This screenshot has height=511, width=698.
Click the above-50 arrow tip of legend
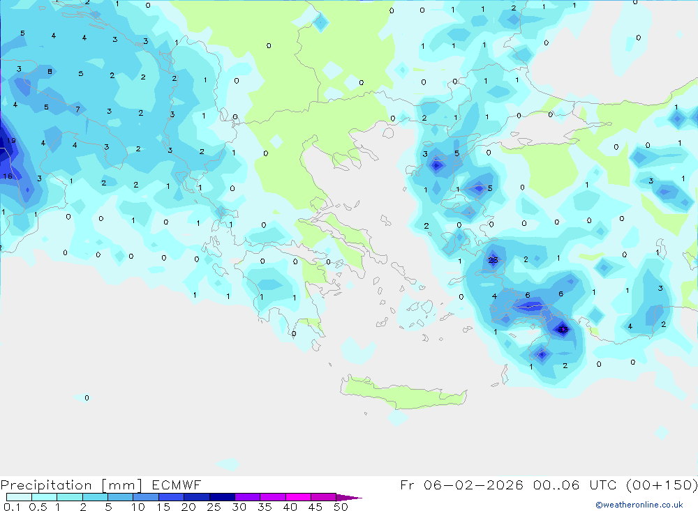(x=348, y=498)
